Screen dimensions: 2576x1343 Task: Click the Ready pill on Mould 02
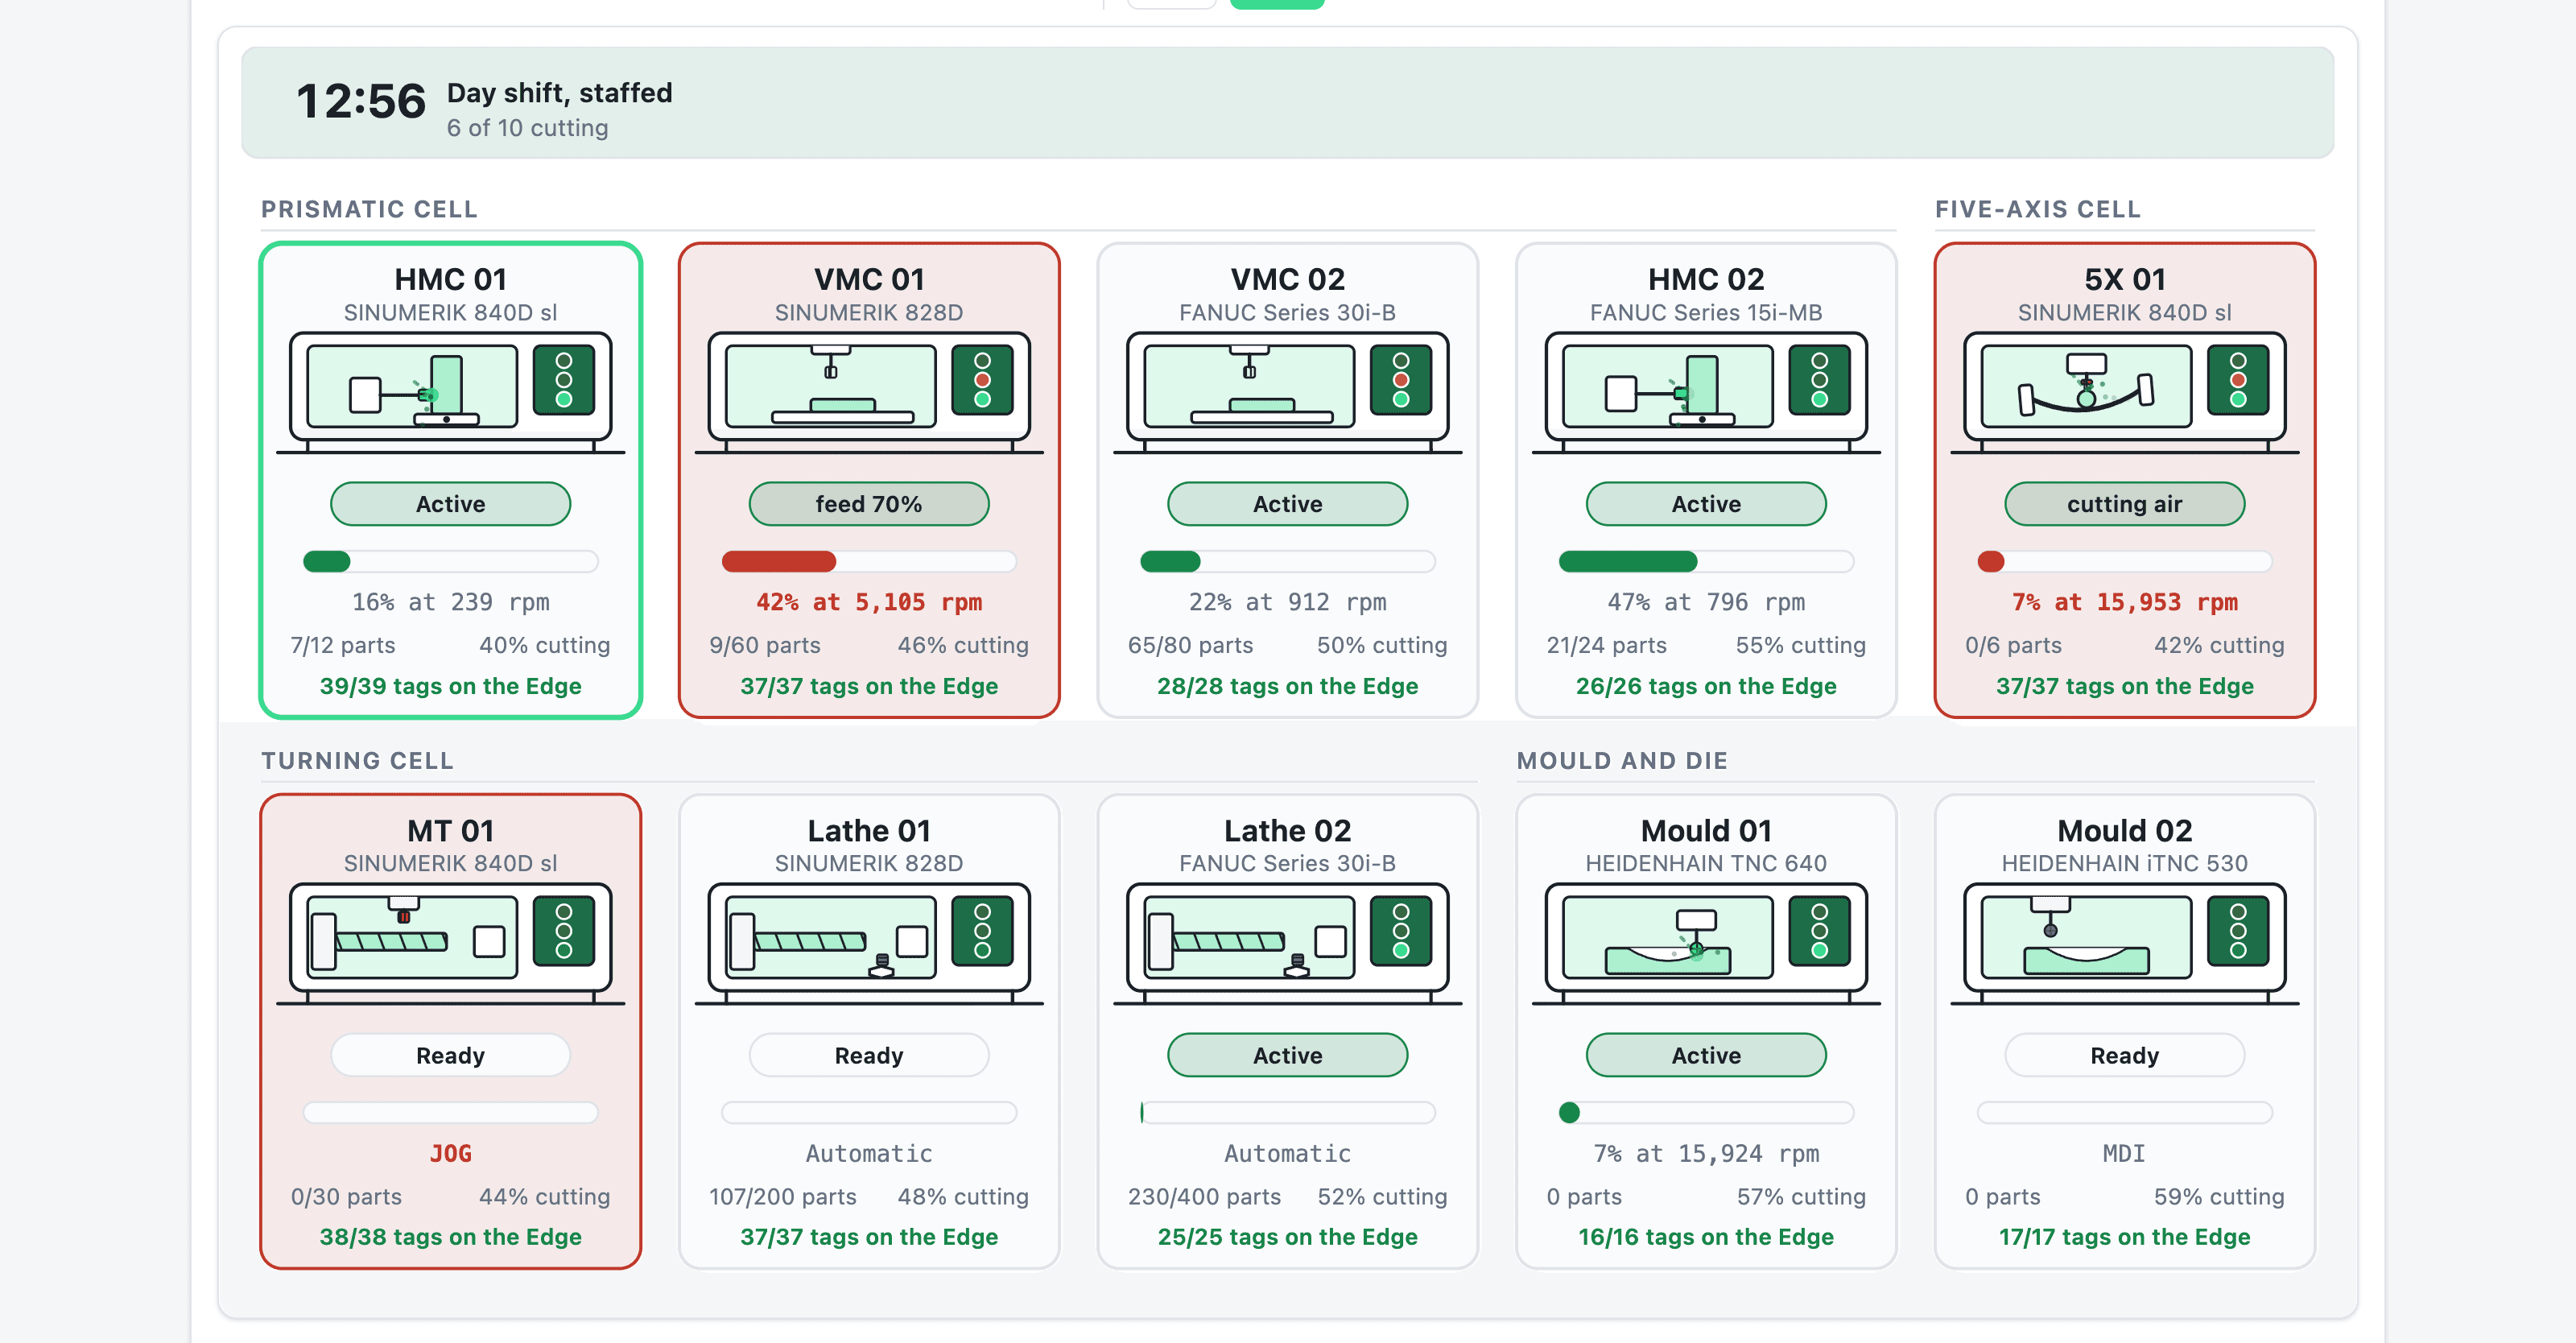(2124, 1055)
